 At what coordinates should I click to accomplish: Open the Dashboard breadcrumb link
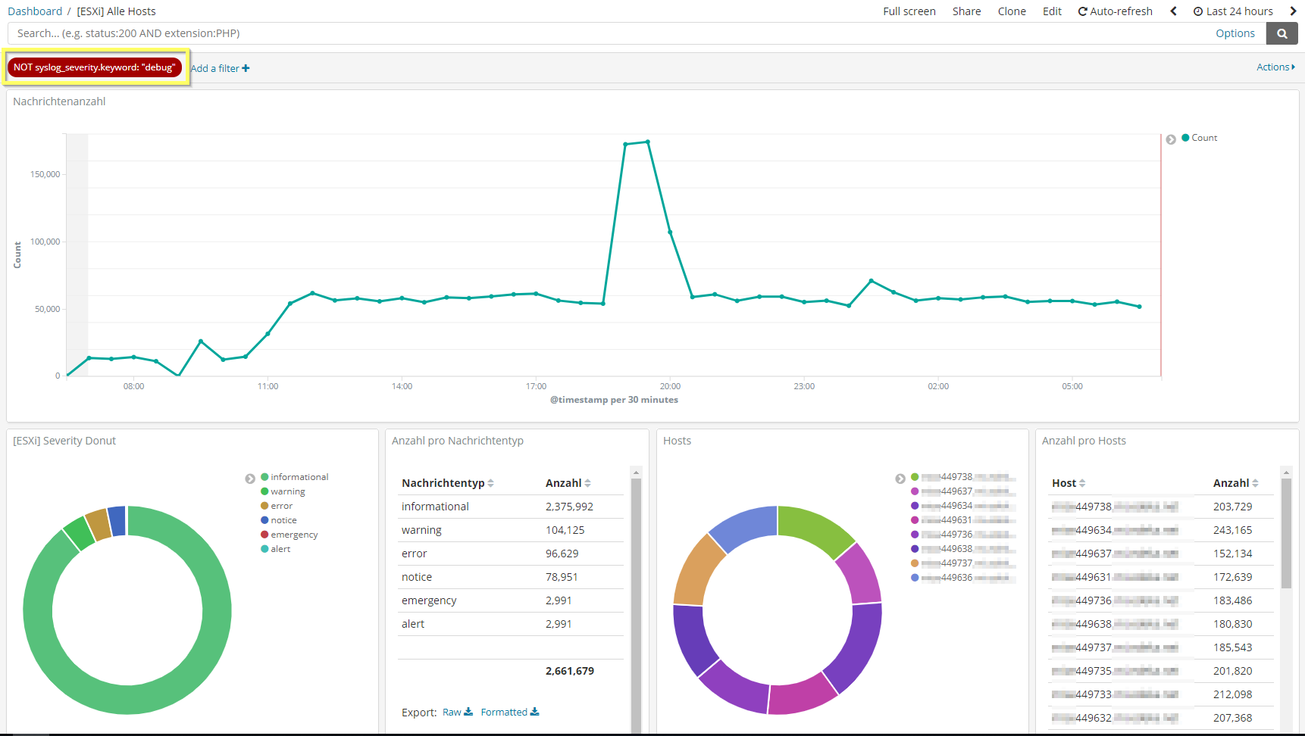pyautogui.click(x=35, y=11)
